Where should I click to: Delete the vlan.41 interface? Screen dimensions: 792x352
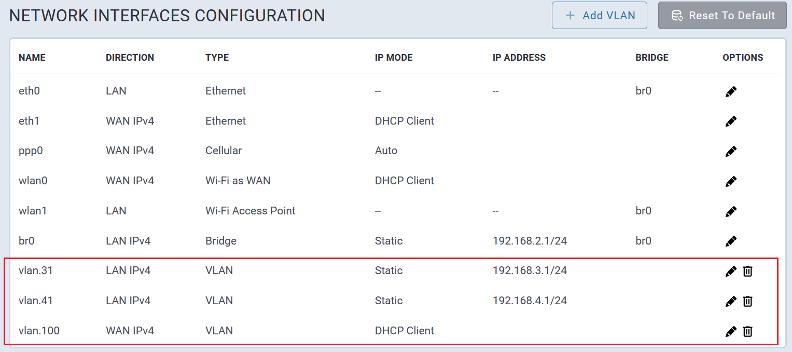(x=747, y=301)
